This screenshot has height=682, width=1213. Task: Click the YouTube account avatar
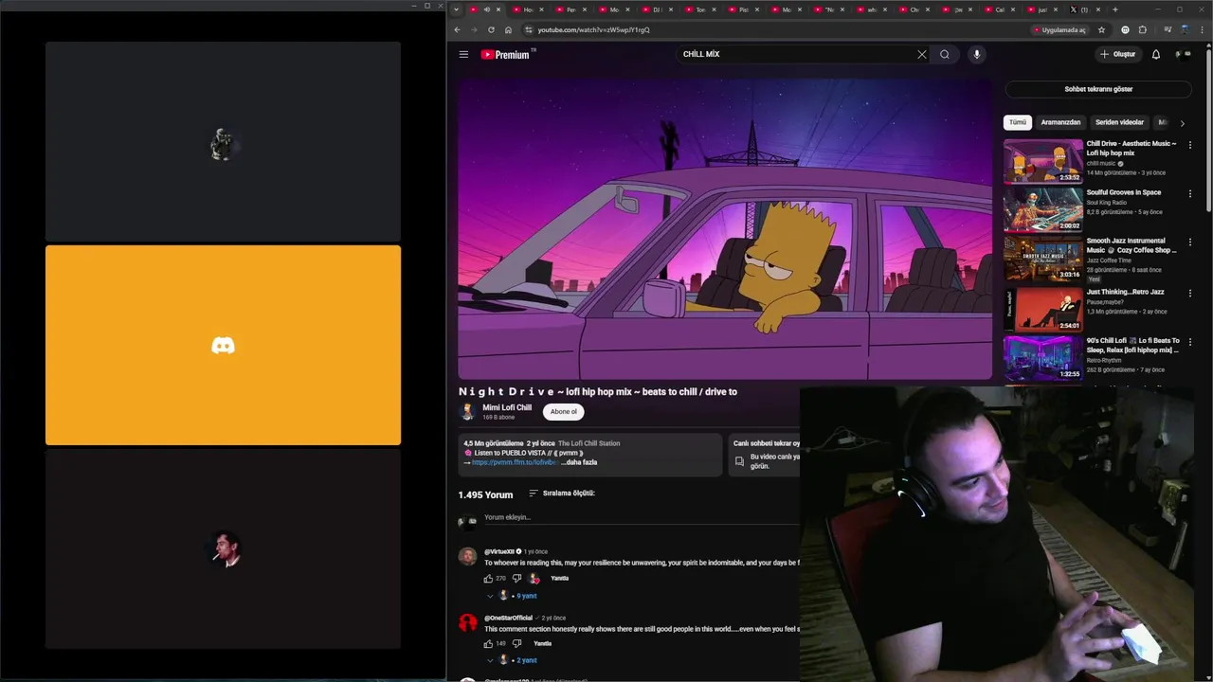tap(1184, 54)
